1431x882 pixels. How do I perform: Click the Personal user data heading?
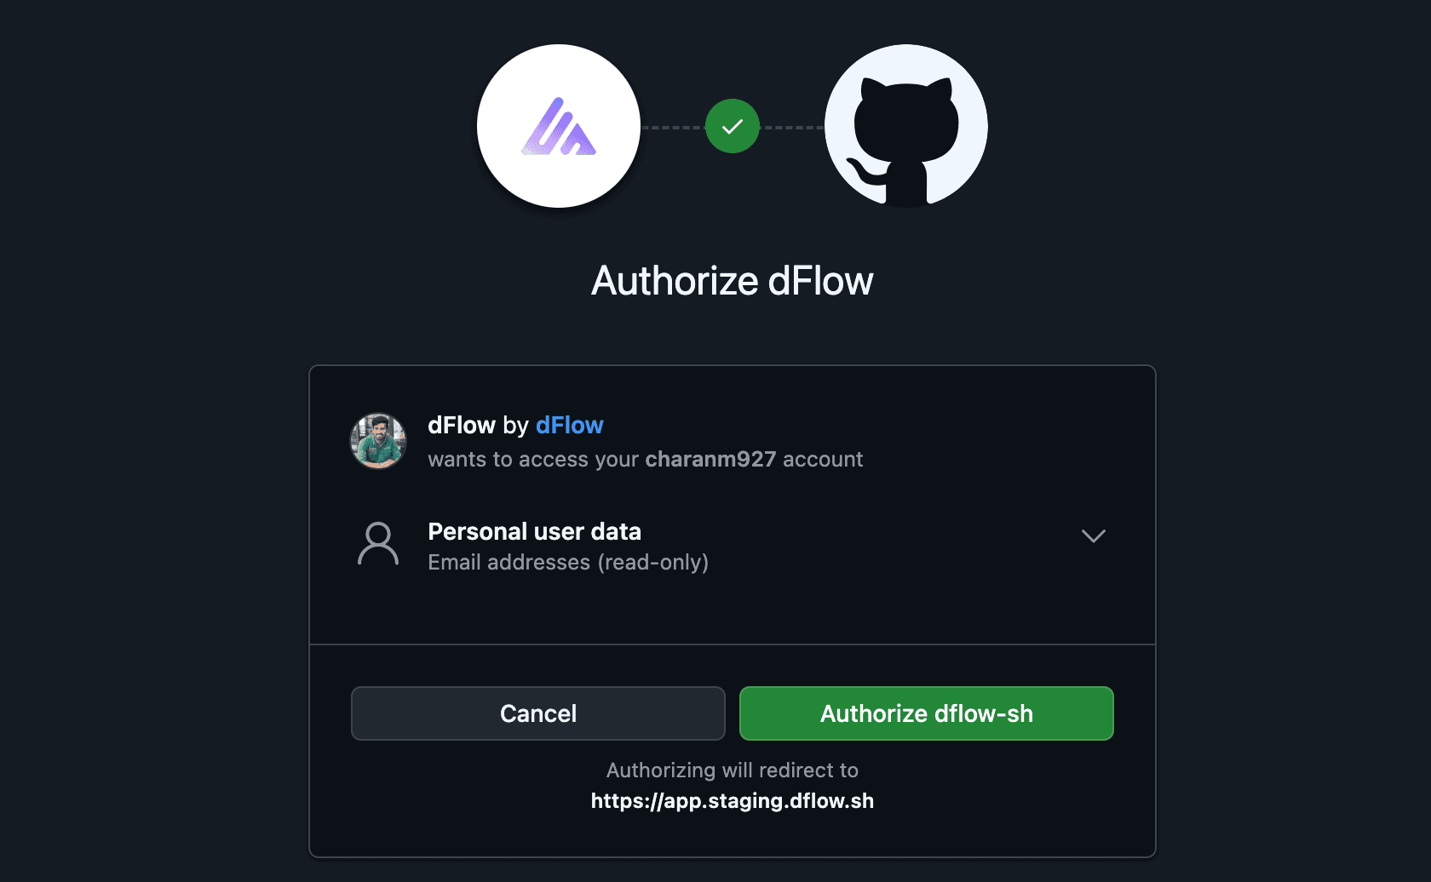[x=534, y=531]
